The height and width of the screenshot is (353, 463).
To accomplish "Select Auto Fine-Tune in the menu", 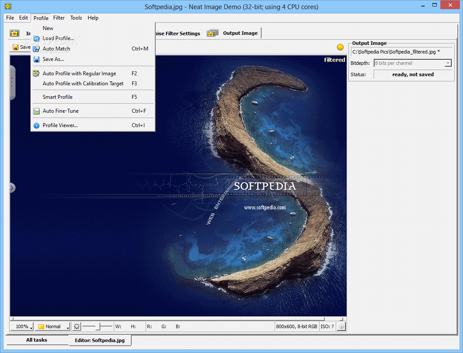I will point(93,111).
